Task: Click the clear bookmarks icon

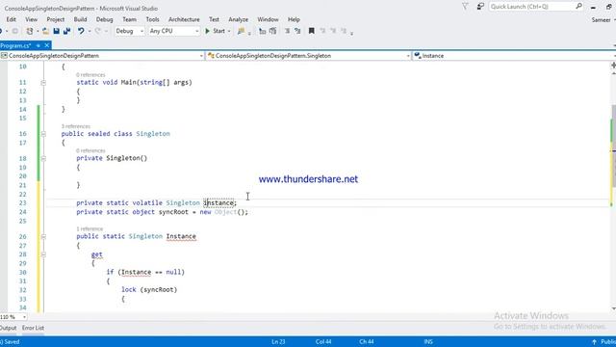Action: 344,31
